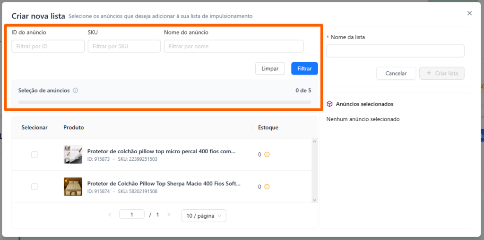Focus the Filtrar por nome field
The width and height of the screenshot is (484, 240).
tap(233, 46)
